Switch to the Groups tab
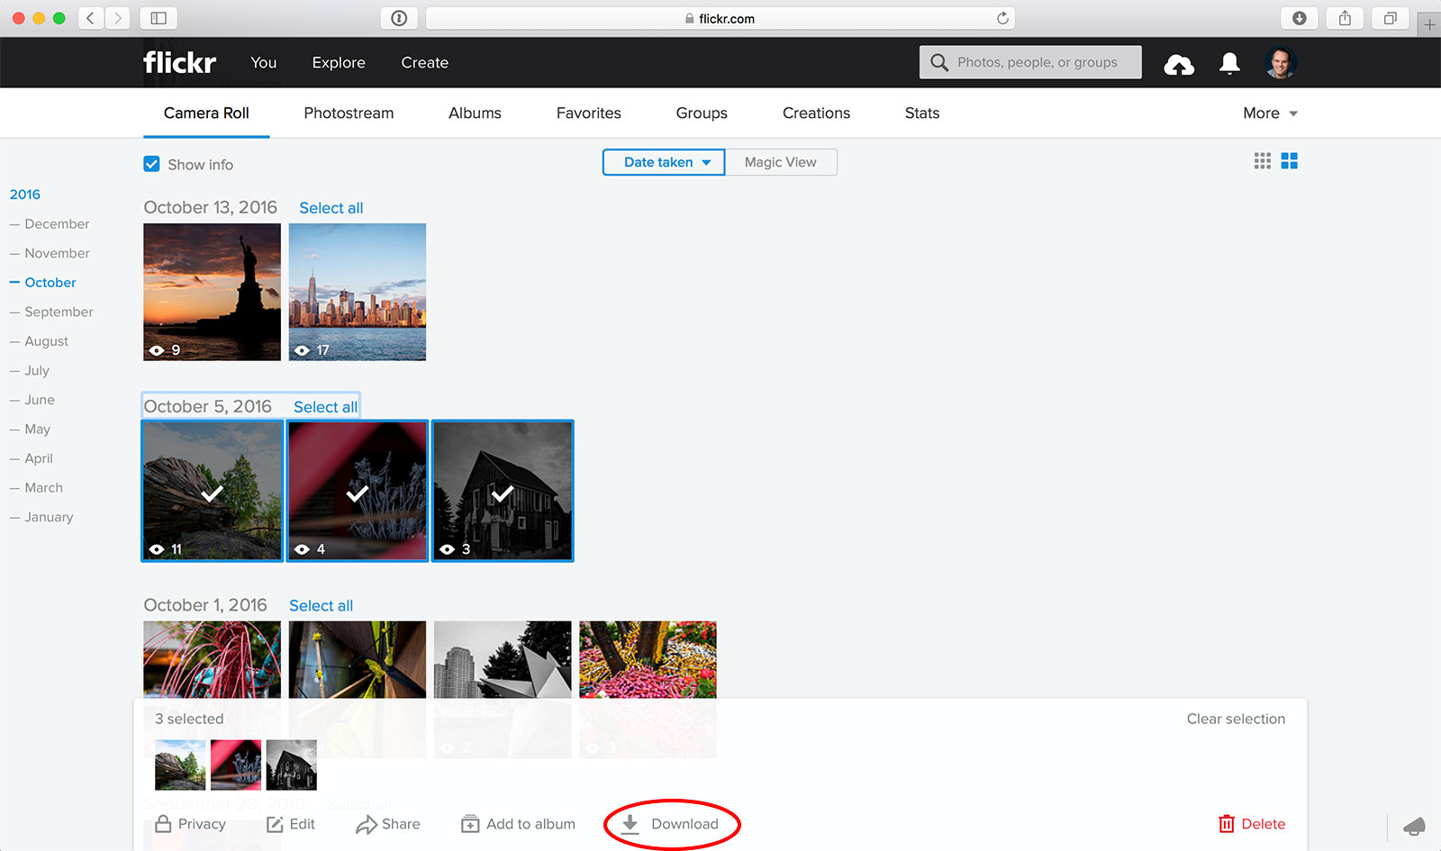The width and height of the screenshot is (1441, 851). coord(702,113)
